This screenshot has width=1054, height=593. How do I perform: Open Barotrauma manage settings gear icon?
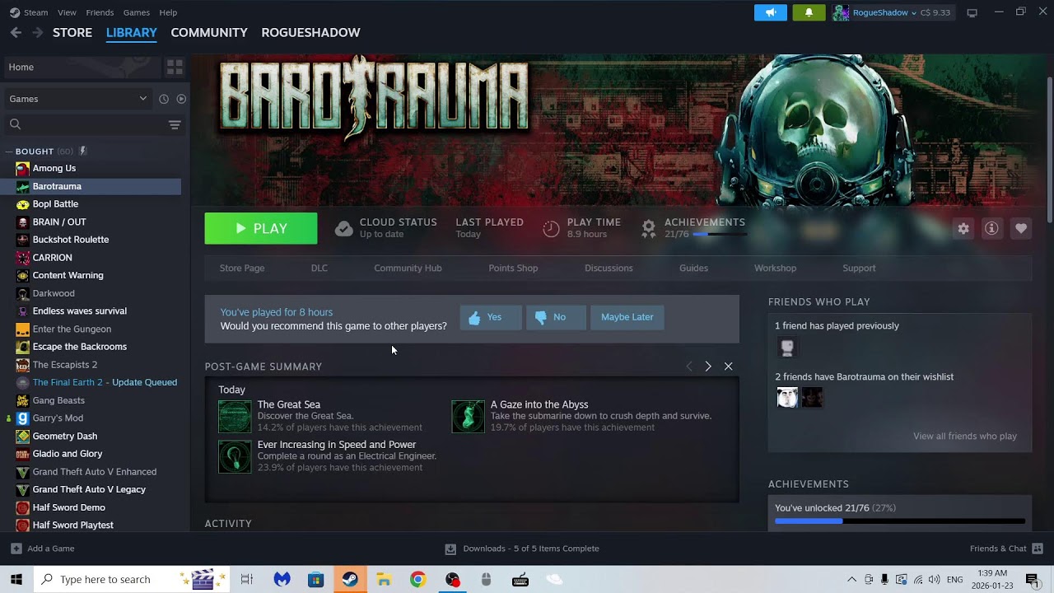(963, 228)
